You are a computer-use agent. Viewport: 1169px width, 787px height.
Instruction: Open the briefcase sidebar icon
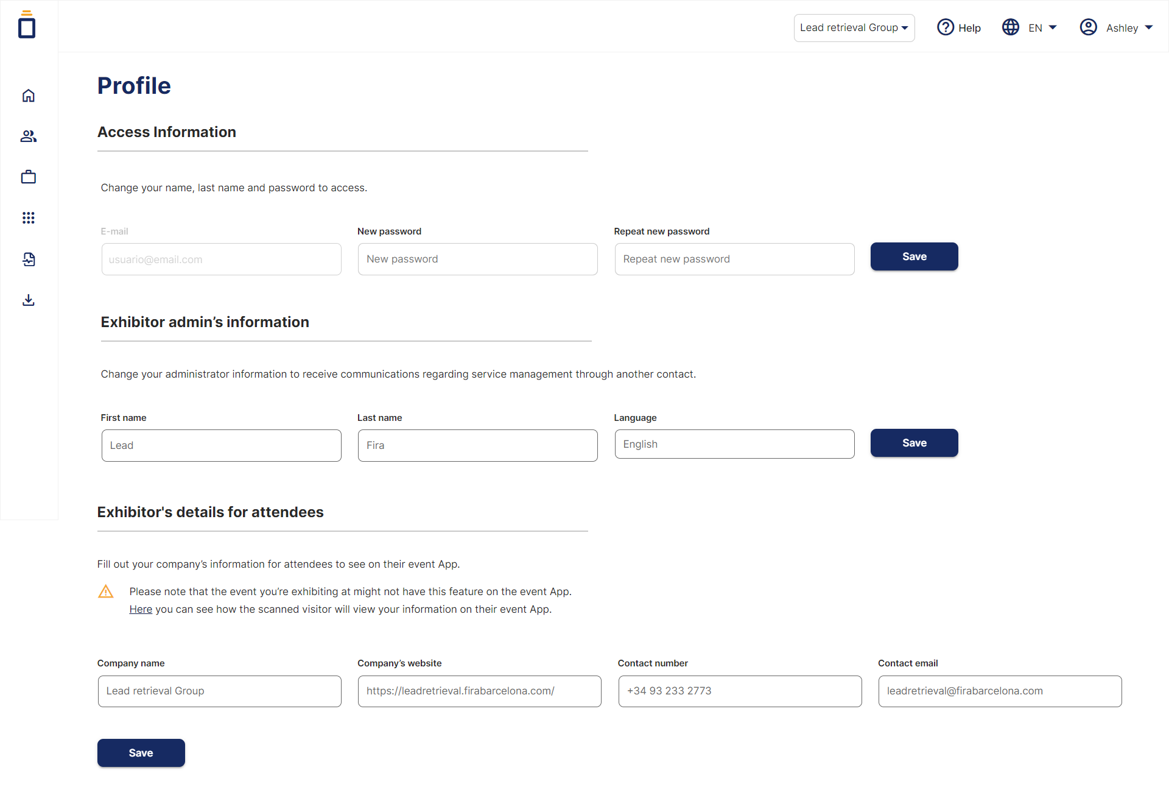(x=29, y=177)
